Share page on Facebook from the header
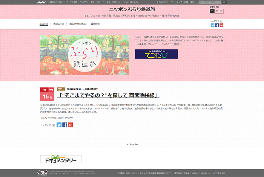264x177 pixels. [x=217, y=25]
